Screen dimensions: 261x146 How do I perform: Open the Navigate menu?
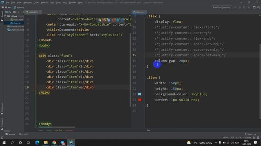(27, 2)
